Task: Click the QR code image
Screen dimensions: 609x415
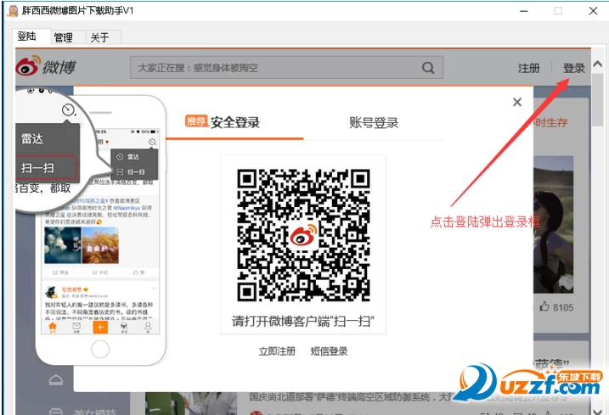Action: (x=303, y=235)
